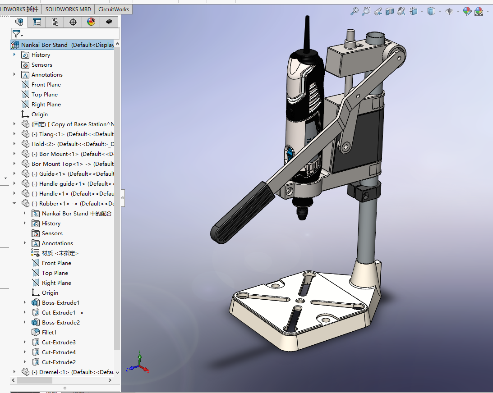Click the Zoom to Fit icon
Viewport: 493px width, 393px height.
(x=355, y=11)
